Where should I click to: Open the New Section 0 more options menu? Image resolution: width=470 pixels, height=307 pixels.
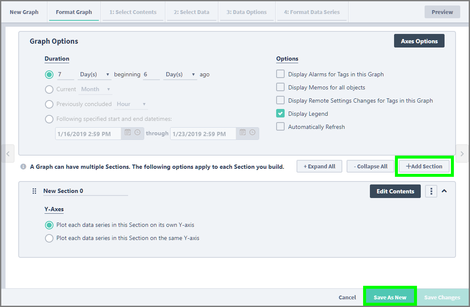click(431, 191)
